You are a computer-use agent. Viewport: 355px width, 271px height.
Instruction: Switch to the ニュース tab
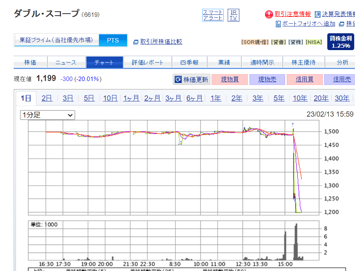[66, 62]
